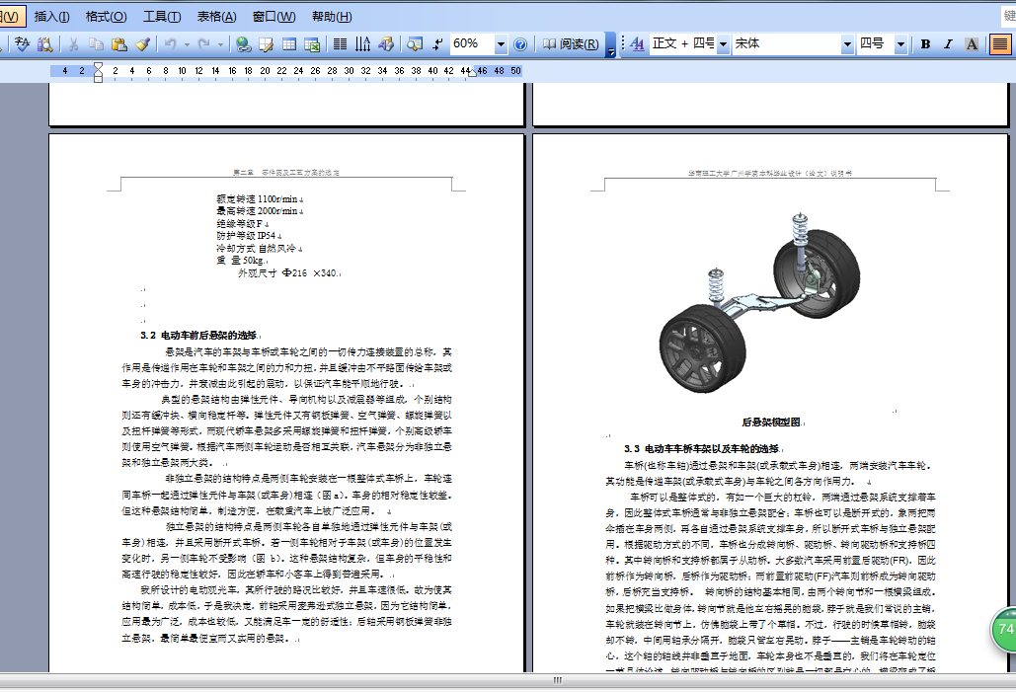The image size is (1016, 692).
Task: Click the Paste clipboard icon
Action: pyautogui.click(x=119, y=44)
